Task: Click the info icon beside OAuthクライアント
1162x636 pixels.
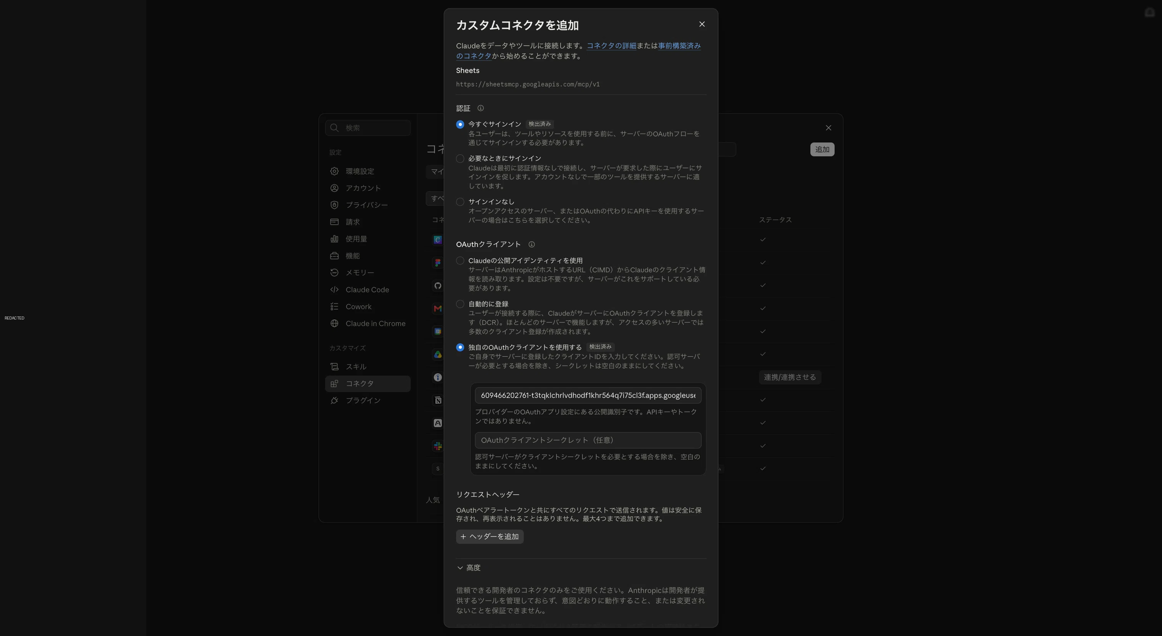Action: 531,244
